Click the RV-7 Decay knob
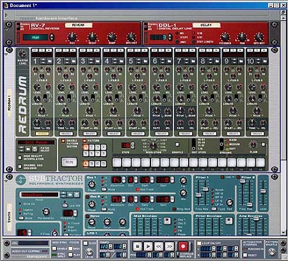288x261 pixels. [92, 37]
